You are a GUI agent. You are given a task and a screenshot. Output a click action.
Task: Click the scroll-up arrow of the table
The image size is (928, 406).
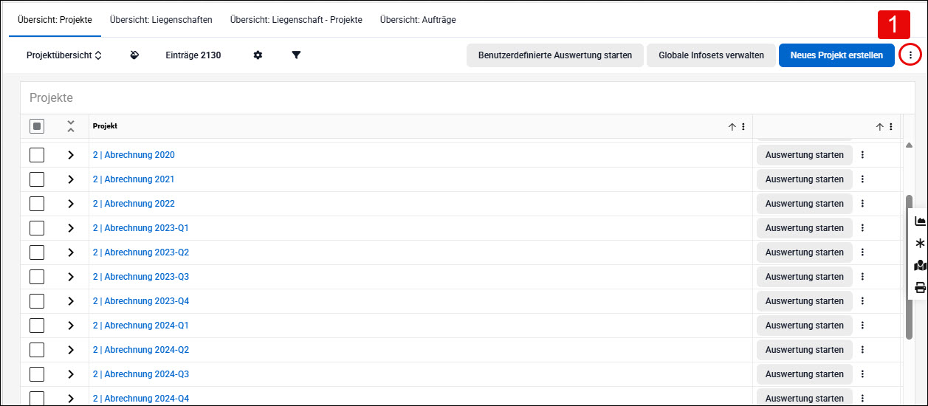coord(910,145)
